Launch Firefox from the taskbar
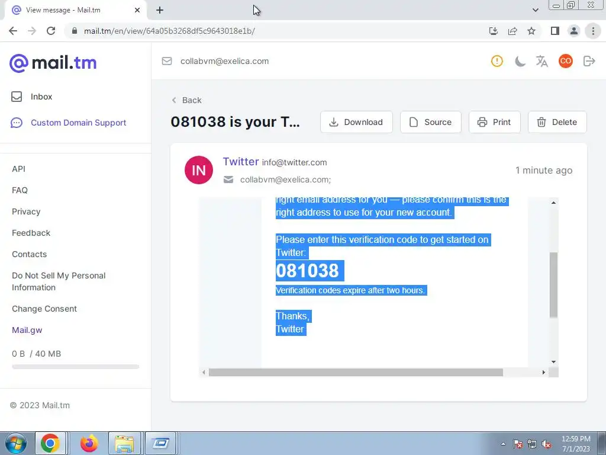Image resolution: width=606 pixels, height=455 pixels. (x=89, y=443)
